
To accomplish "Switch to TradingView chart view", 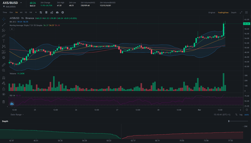I will click(x=223, y=13).
